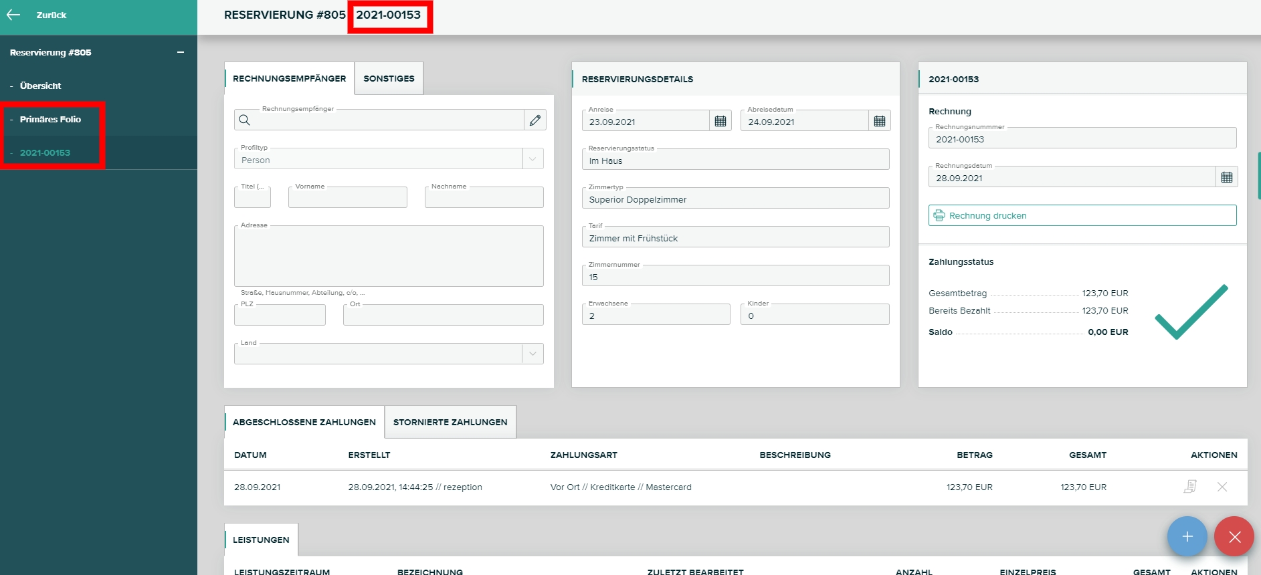
Task: Click the back arrow icon next to Zurück
Action: point(13,15)
